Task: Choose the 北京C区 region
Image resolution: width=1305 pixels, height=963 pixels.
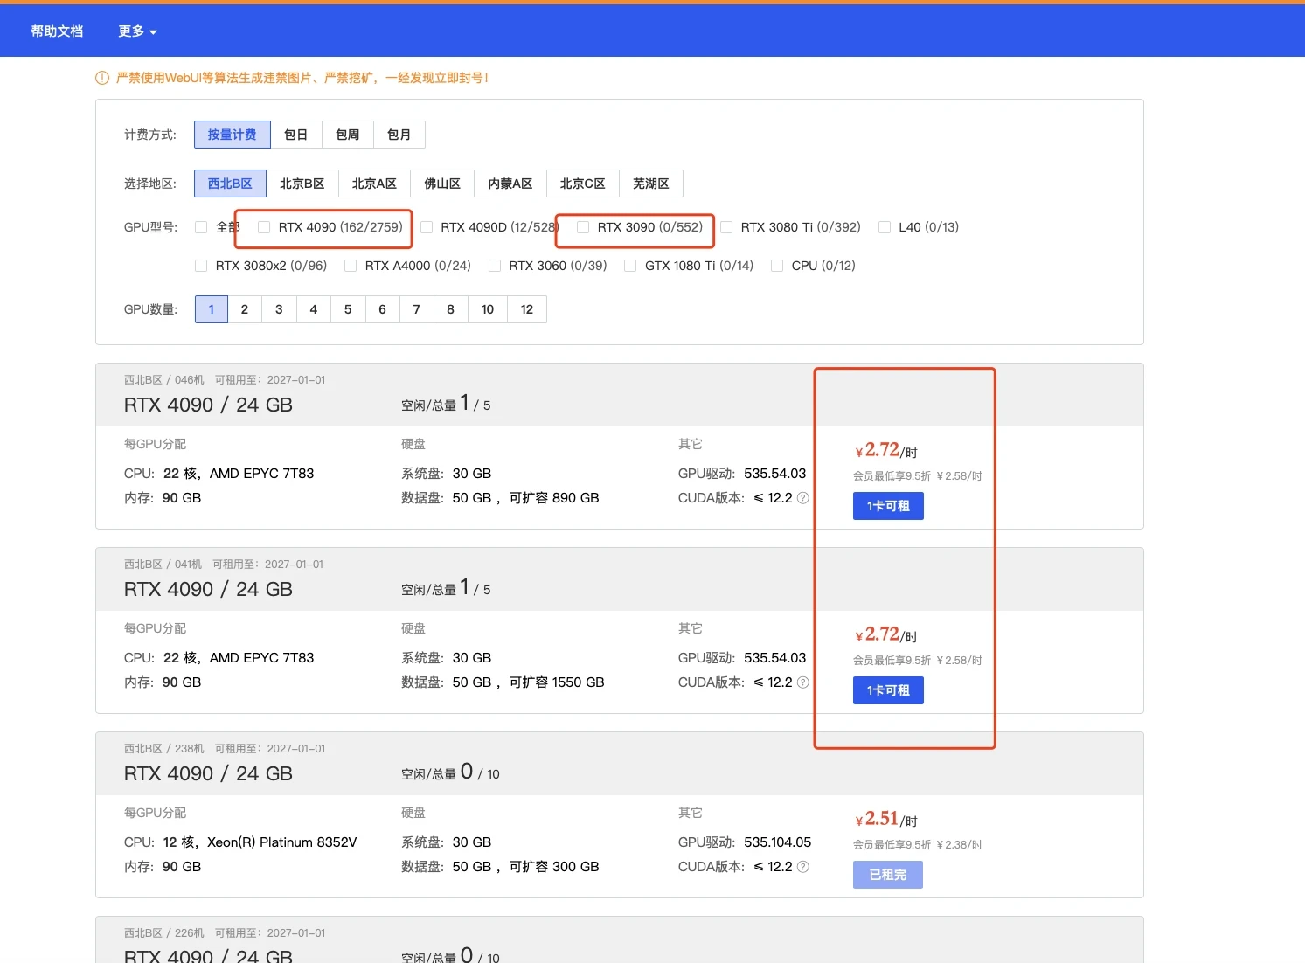Action: point(583,184)
